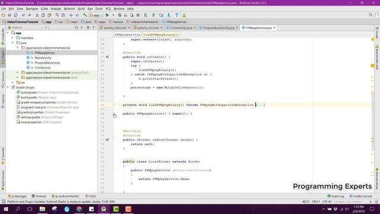
Task: Click Scroll from Source icon in Project panel
Action: pos(77,27)
